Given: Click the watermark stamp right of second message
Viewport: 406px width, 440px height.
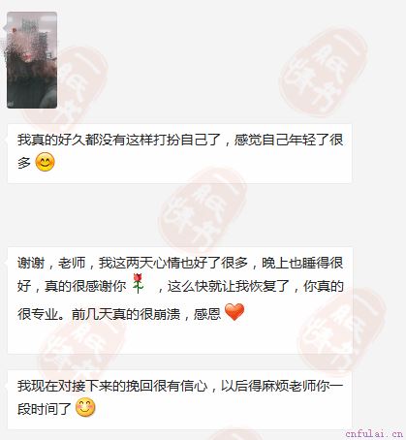Looking at the screenshot, I should [342, 332].
